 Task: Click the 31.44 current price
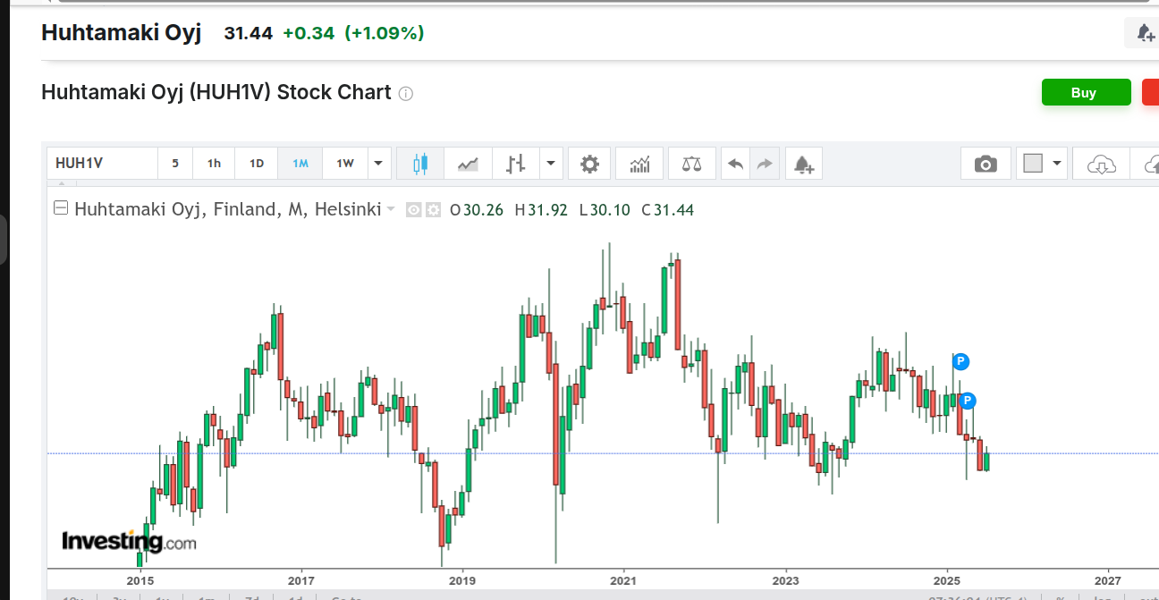click(x=249, y=33)
